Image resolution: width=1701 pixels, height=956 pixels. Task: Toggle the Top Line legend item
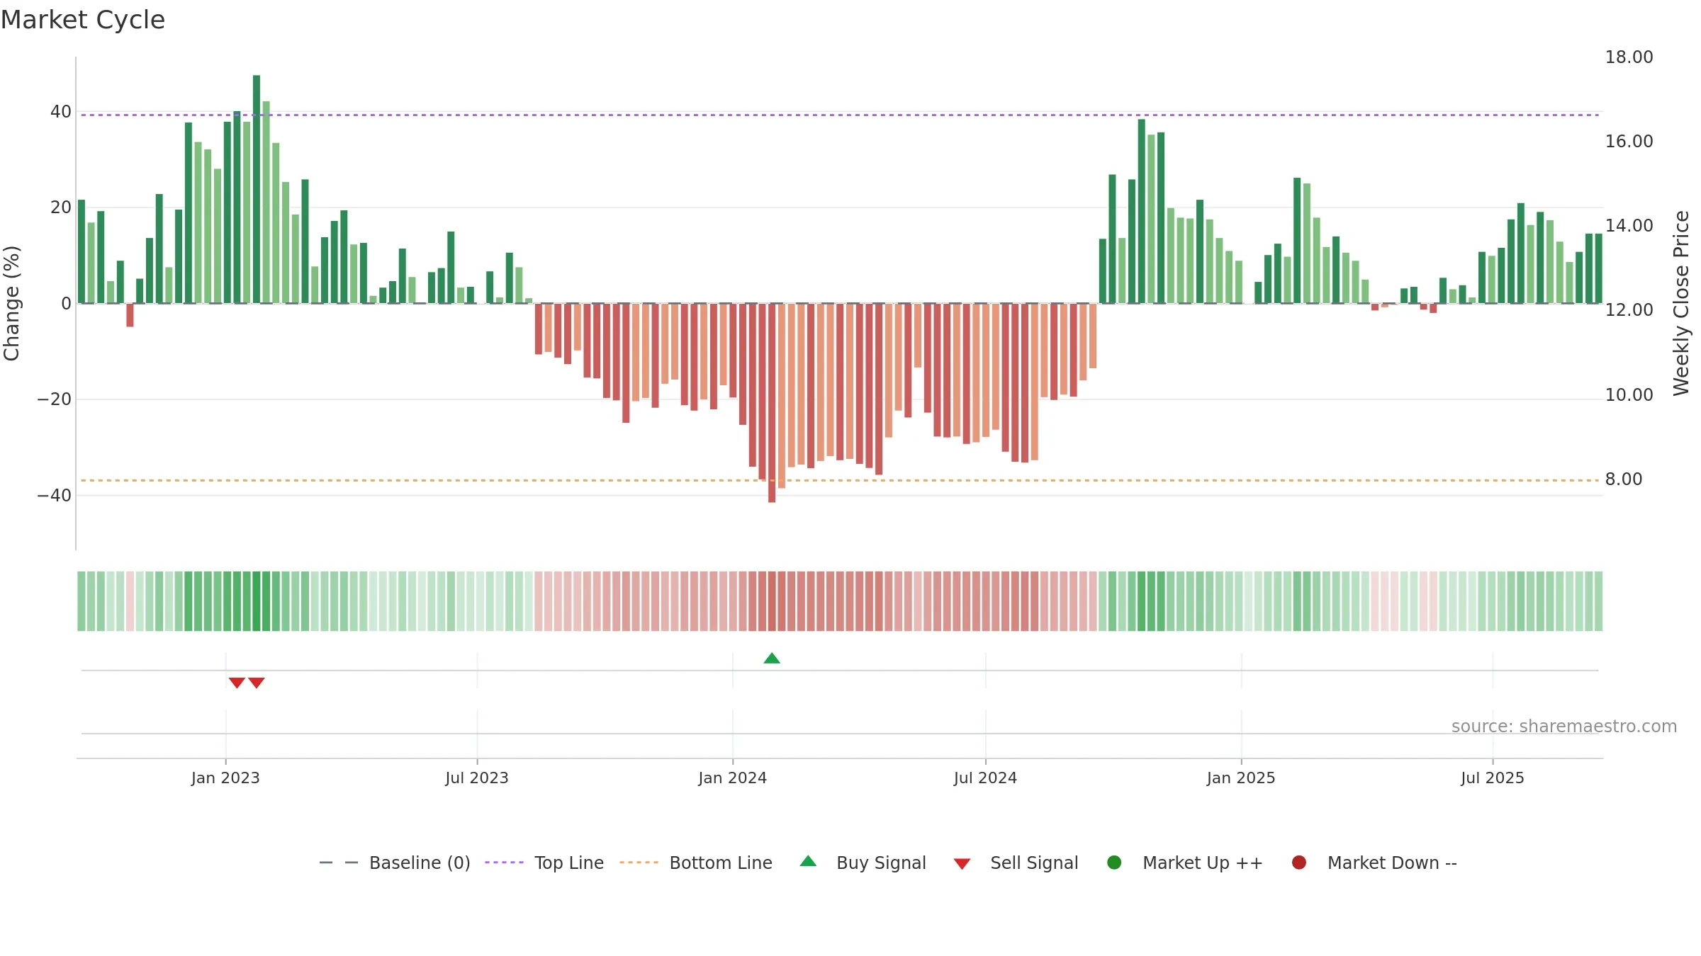(544, 863)
